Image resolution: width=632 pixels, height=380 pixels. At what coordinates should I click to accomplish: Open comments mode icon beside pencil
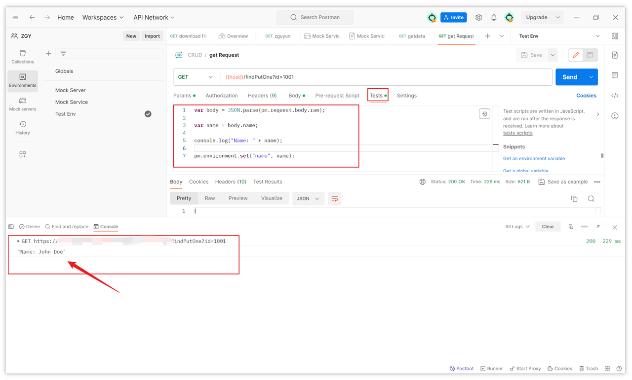[590, 55]
